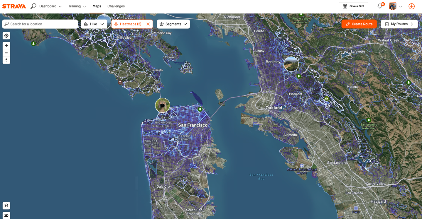The image size is (422, 219).
Task: Reset map orientation with the compass
Action: tap(6, 60)
